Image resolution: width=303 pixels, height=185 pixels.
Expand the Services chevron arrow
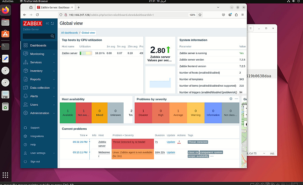pyautogui.click(x=54, y=62)
